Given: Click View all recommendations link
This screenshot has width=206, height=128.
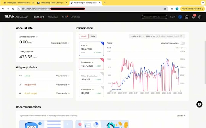Looking at the screenshot, I should [181, 116].
